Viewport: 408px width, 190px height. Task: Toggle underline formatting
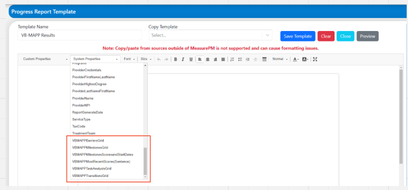click(x=191, y=59)
